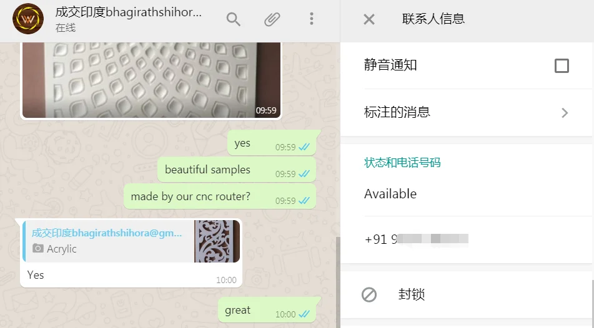The width and height of the screenshot is (594, 328).
Task: Click the contact info panel scrollbar
Action: (x=593, y=302)
